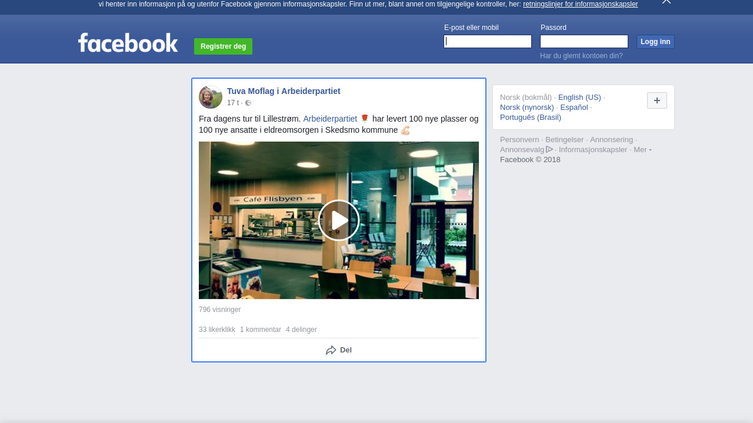Open the Annonsering footer link
753x423 pixels.
612,140
